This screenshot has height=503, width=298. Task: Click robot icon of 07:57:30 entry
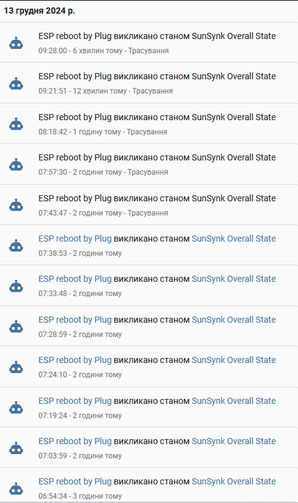pyautogui.click(x=16, y=165)
